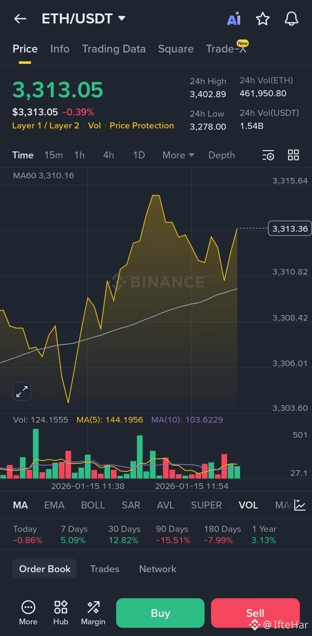Image resolution: width=312 pixels, height=636 pixels.
Task: Tap the current price label 3,313.36
Action: click(x=290, y=228)
